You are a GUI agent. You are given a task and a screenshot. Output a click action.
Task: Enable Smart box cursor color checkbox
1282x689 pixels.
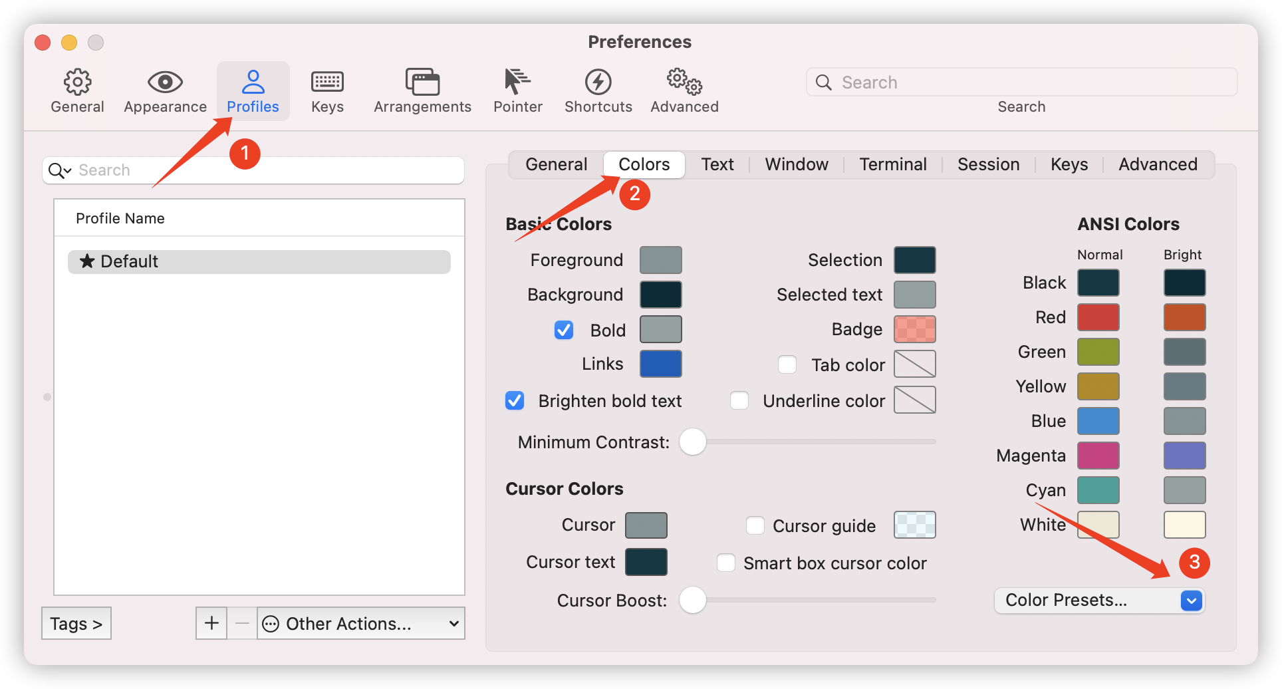726,563
